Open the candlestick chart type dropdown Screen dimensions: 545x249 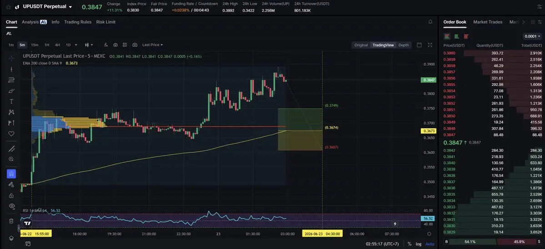90,45
